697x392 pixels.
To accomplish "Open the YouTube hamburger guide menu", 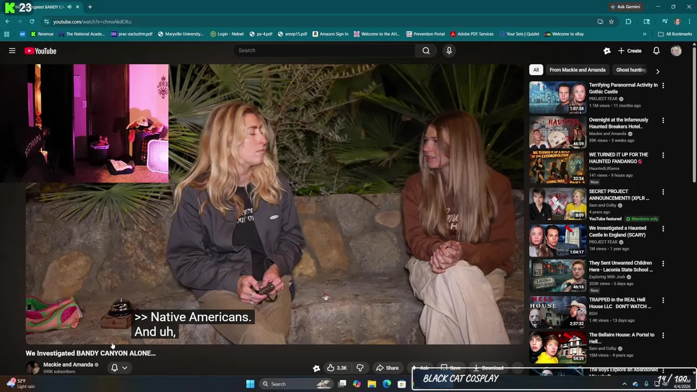I will 12,51.
